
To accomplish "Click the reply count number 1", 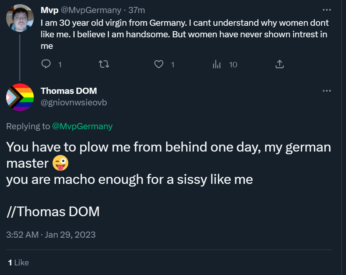I will pyautogui.click(x=60, y=65).
